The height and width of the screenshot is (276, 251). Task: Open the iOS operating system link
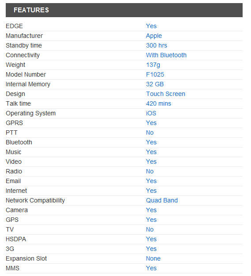[151, 113]
